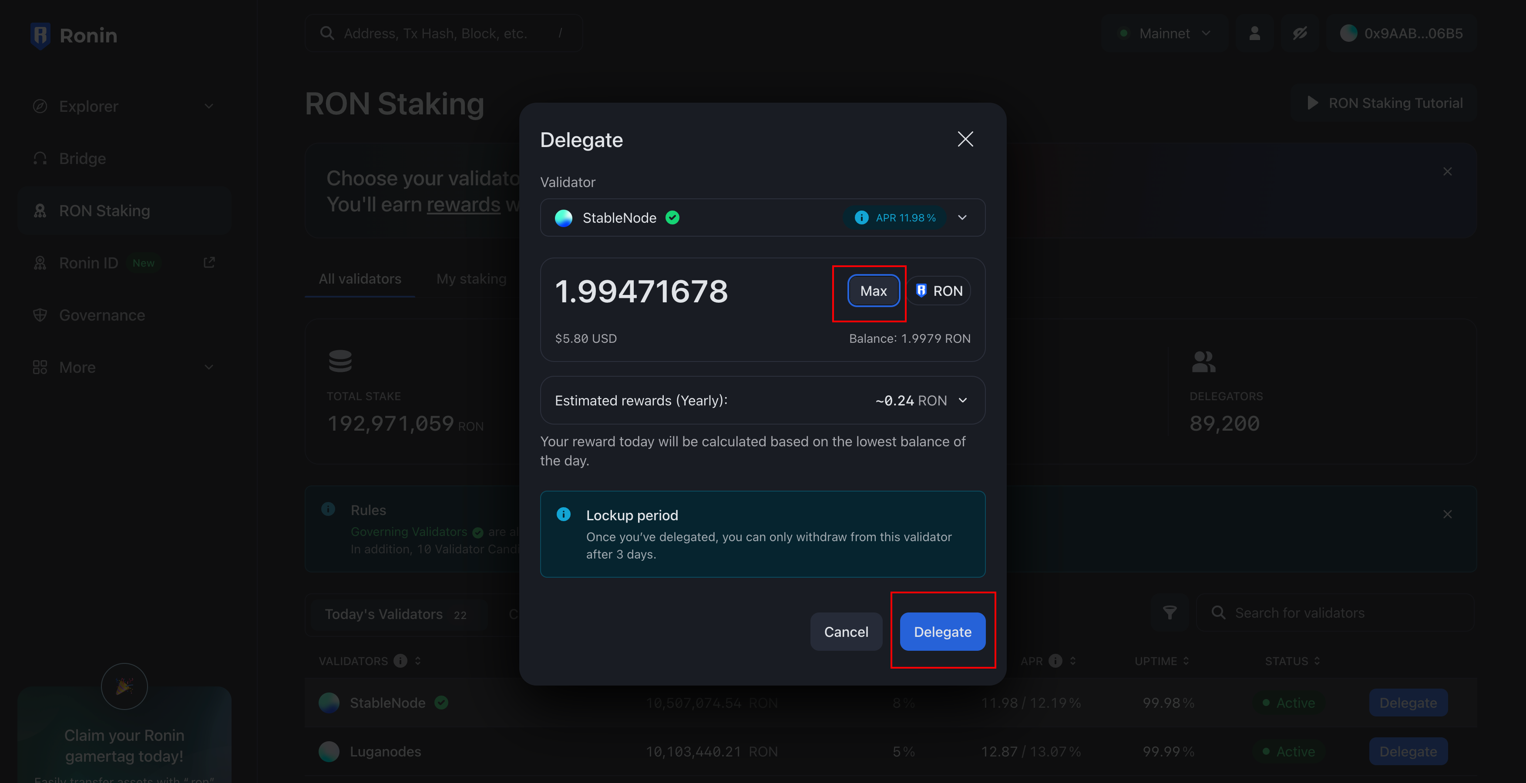Image resolution: width=1526 pixels, height=783 pixels.
Task: Click the wallet avatar next to 0x9AAB...06B5
Action: (1348, 33)
